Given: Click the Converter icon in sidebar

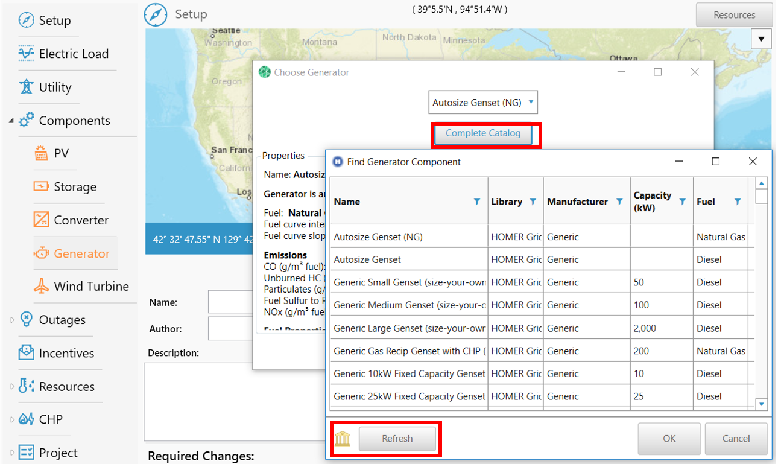Looking at the screenshot, I should [41, 220].
